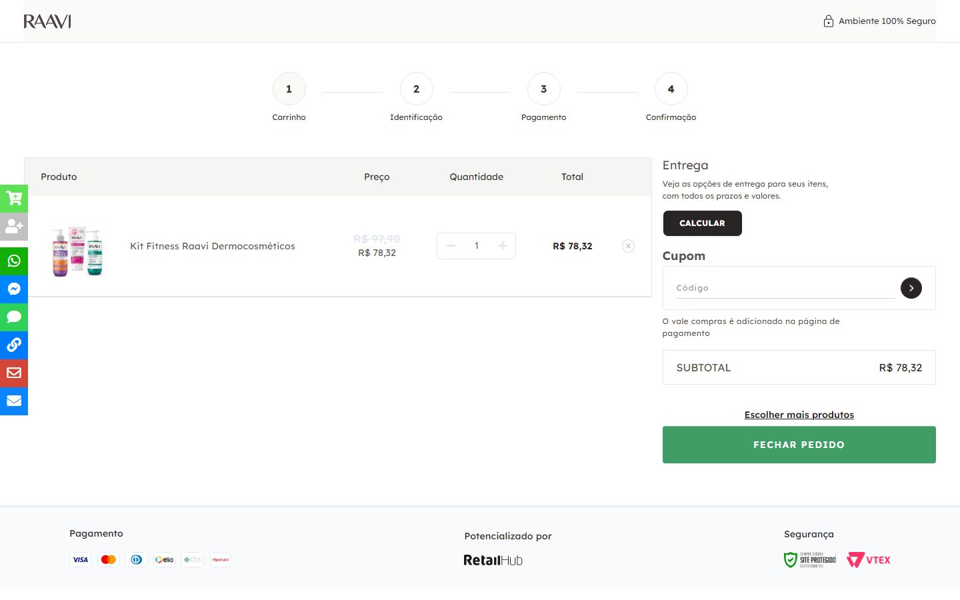Click the Calcular shipping button
The width and height of the screenshot is (960, 600).
pyautogui.click(x=702, y=223)
